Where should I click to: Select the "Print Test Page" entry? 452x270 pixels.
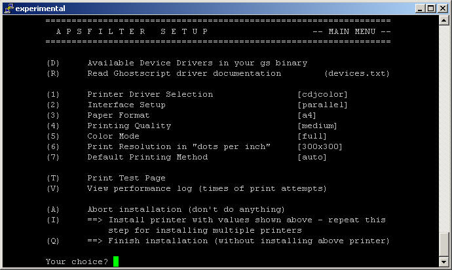pos(126,178)
